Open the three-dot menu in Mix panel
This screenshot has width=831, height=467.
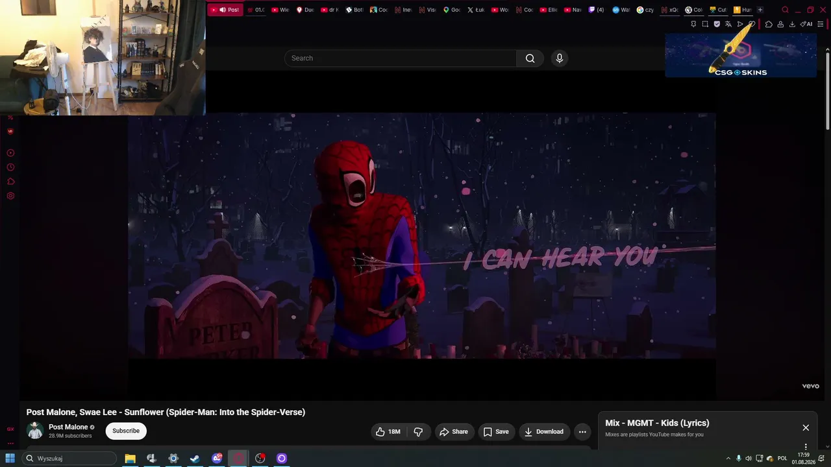pyautogui.click(x=806, y=447)
